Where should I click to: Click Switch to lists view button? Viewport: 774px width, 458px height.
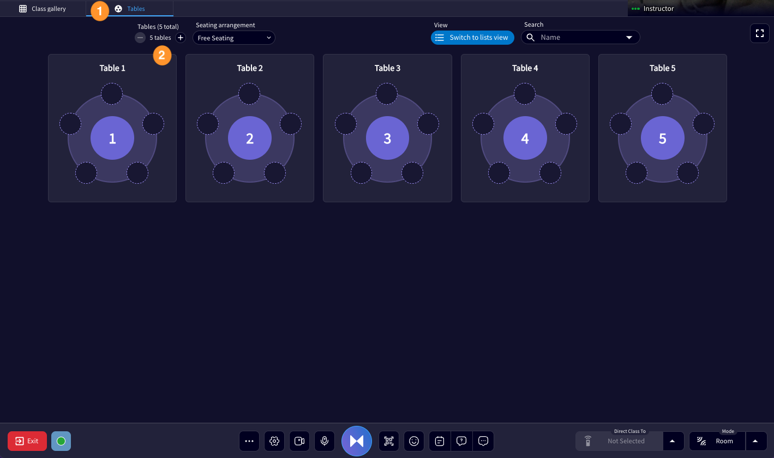pyautogui.click(x=472, y=38)
